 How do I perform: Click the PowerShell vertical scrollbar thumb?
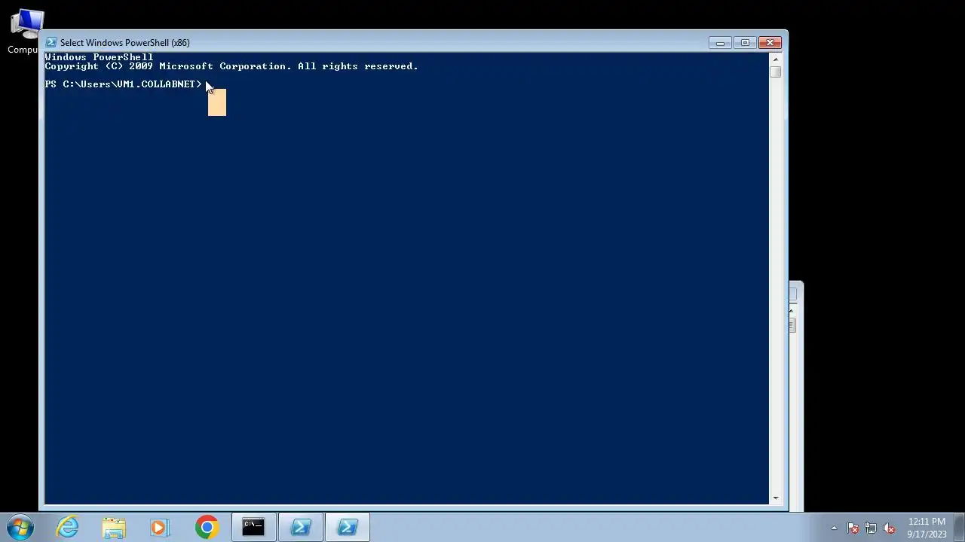(776, 72)
